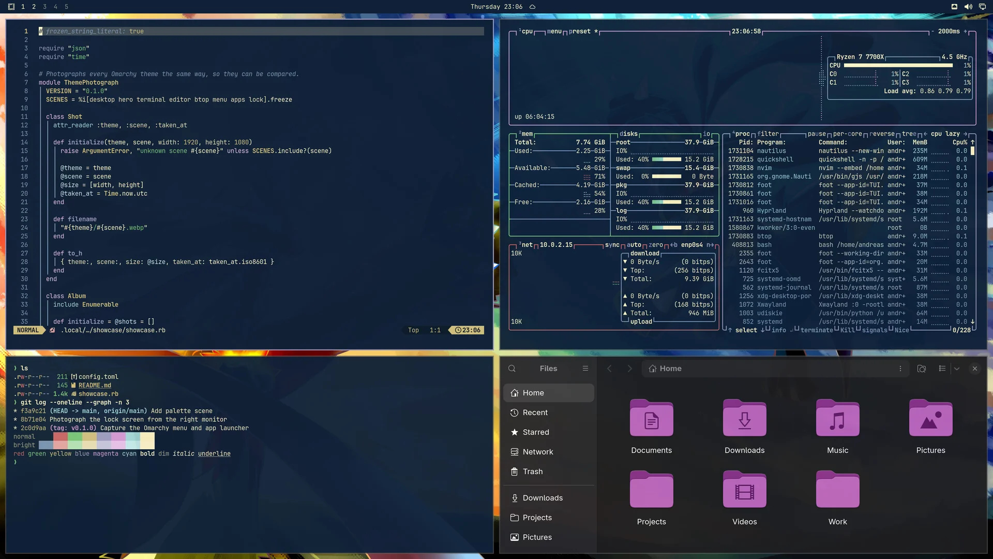Image resolution: width=993 pixels, height=559 pixels.
Task: Click btop process info button
Action: pos(778,330)
